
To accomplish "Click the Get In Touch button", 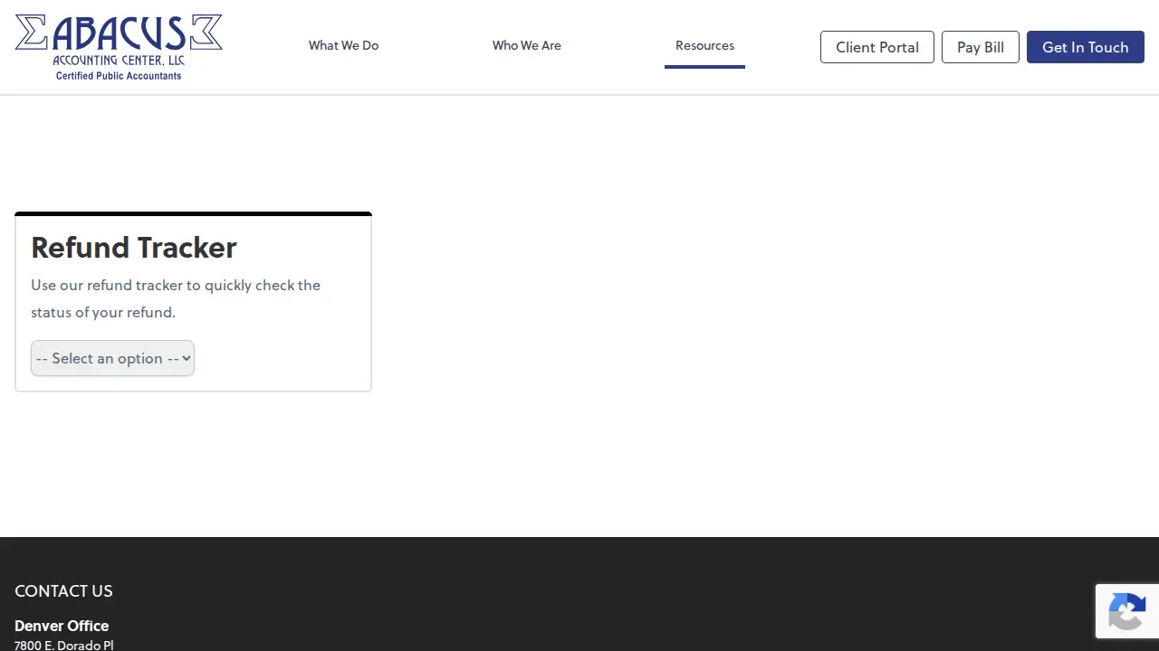I will tap(1086, 47).
